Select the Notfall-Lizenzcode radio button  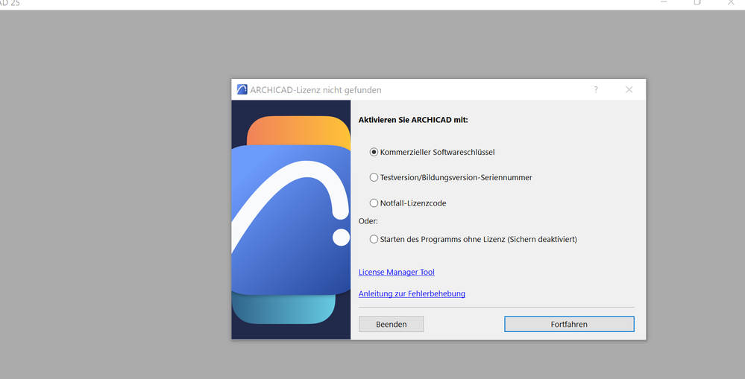(374, 203)
